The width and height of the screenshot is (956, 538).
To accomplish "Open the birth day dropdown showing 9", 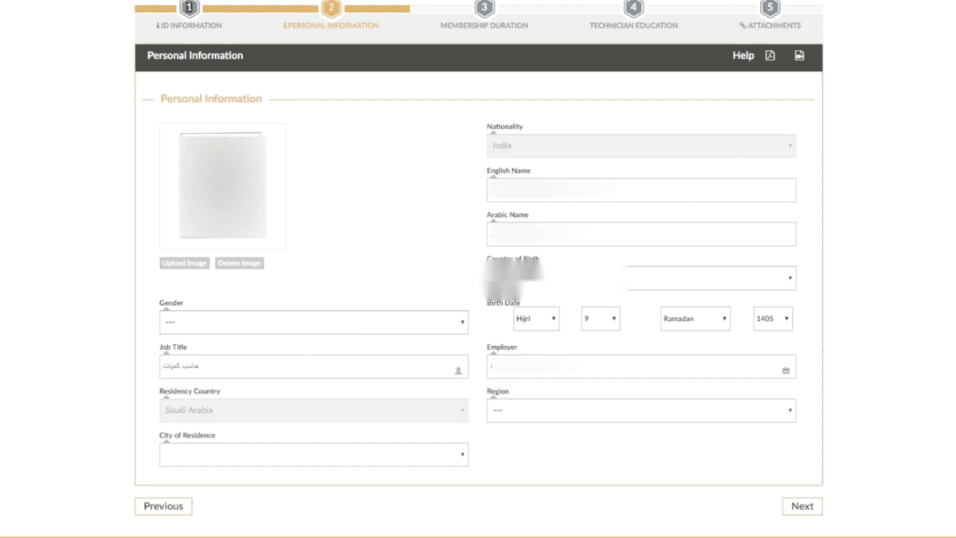I will 600,319.
